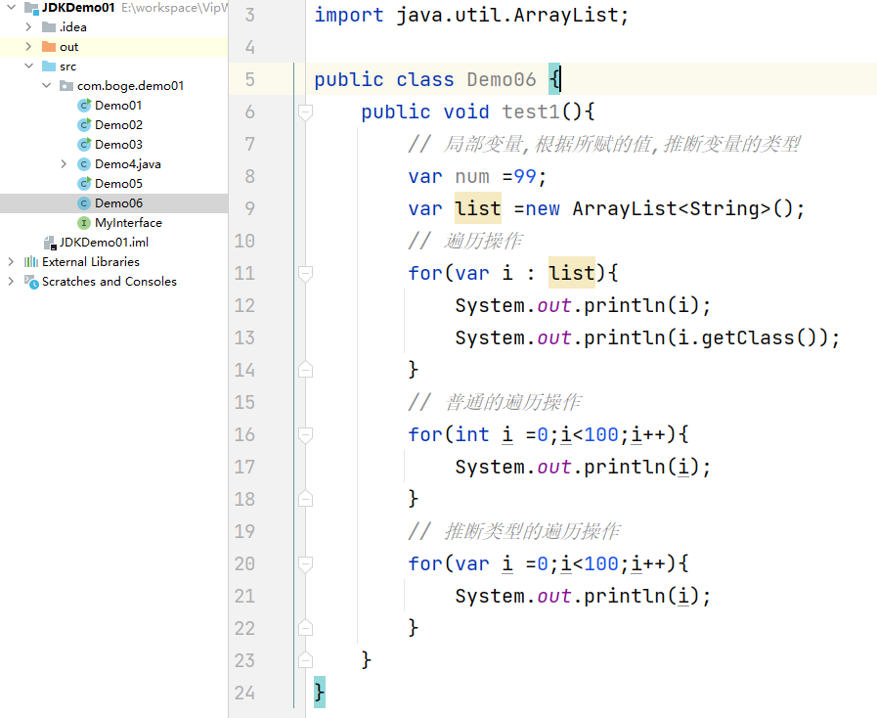This screenshot has width=877, height=718.
Task: Click the comment on line 19
Action: (x=514, y=531)
